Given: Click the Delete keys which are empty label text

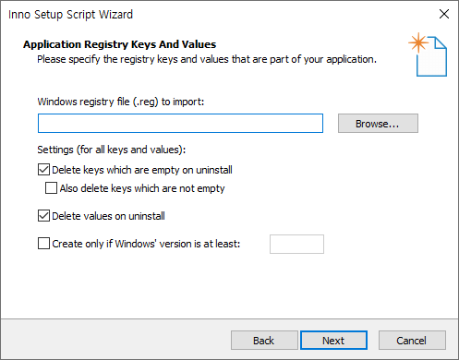Looking at the screenshot, I should (142, 170).
